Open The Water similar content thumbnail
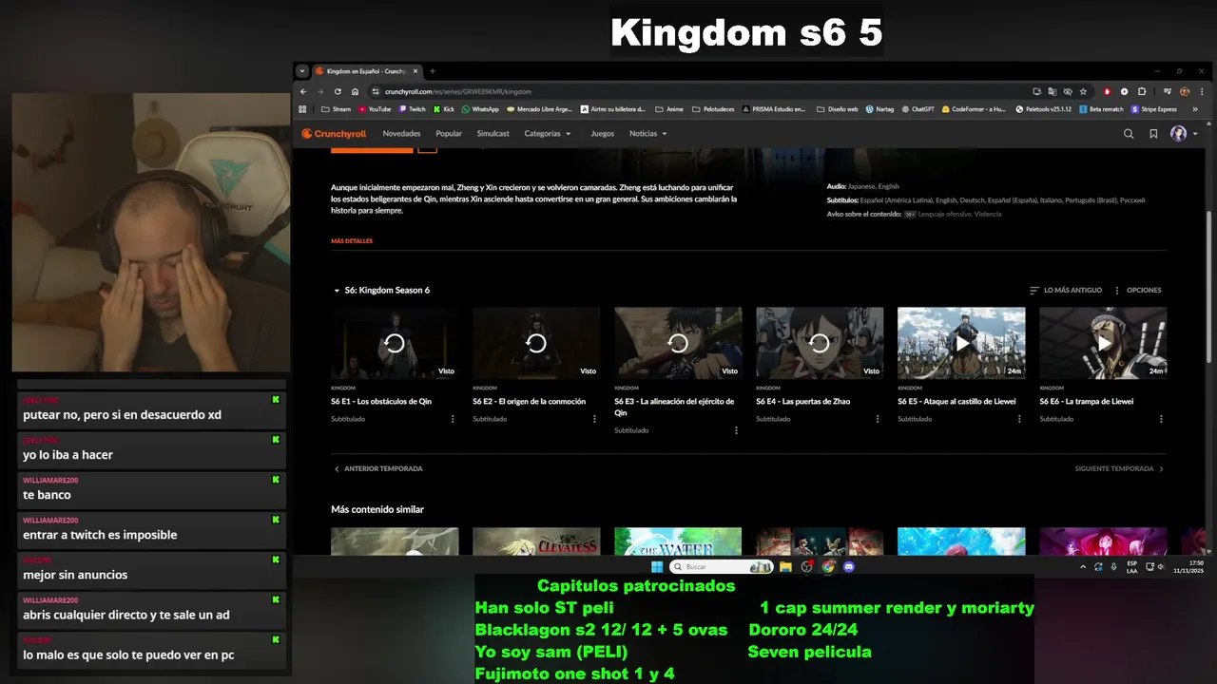Image resolution: width=1217 pixels, height=684 pixels. point(678,541)
